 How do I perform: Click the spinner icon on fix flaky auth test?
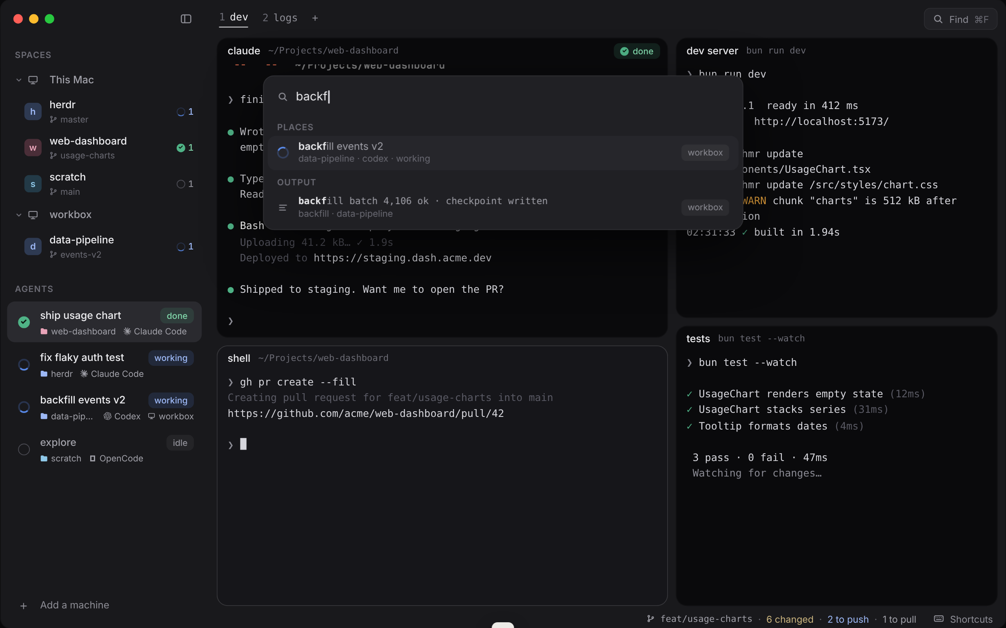click(24, 365)
